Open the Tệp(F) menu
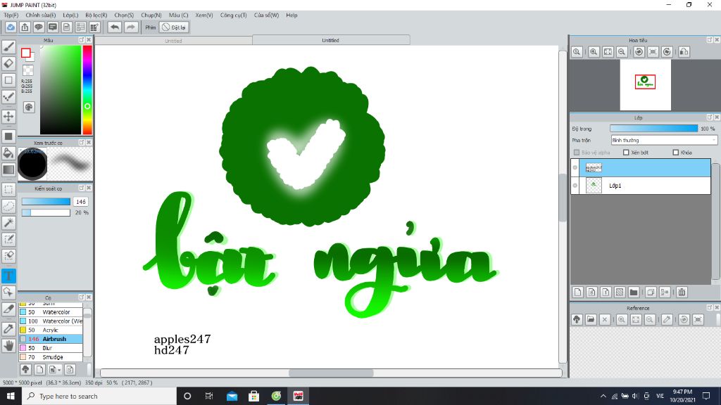The image size is (721, 405). click(11, 15)
